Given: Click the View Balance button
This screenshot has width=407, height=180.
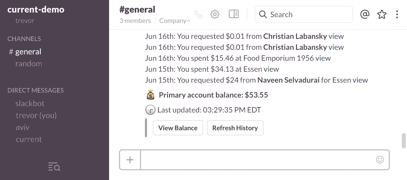Looking at the screenshot, I should (178, 128).
